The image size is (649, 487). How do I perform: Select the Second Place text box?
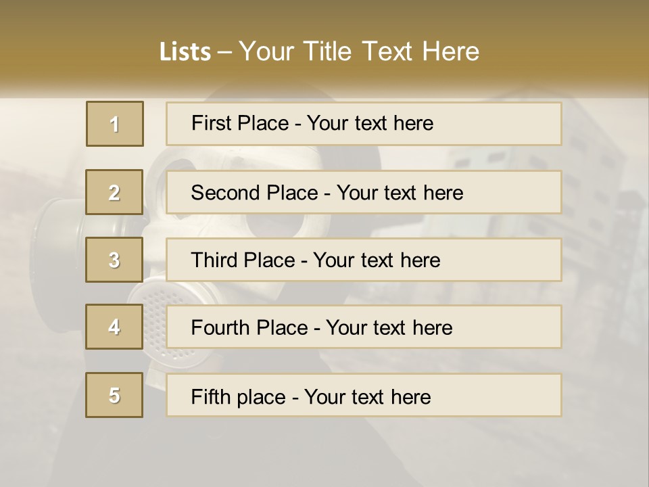(364, 192)
